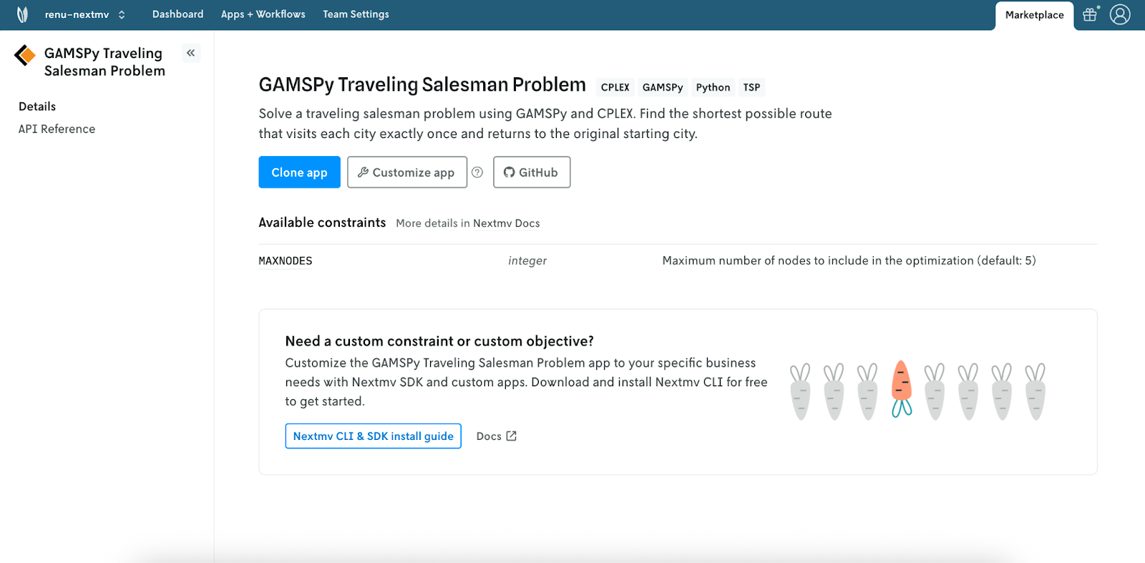Open the user account avatar
Viewport: 1145px width, 563px height.
(x=1120, y=14)
